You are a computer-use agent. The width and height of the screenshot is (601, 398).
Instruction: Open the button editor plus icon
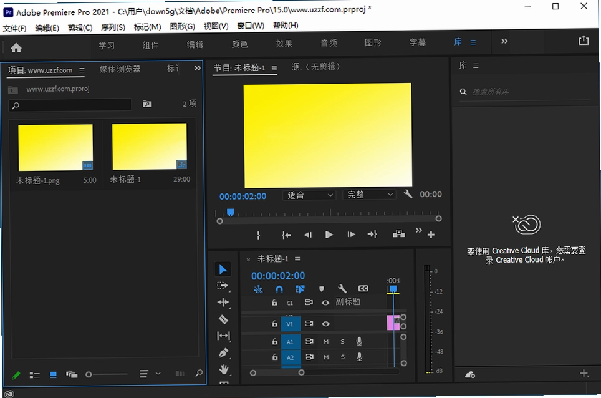[431, 235]
